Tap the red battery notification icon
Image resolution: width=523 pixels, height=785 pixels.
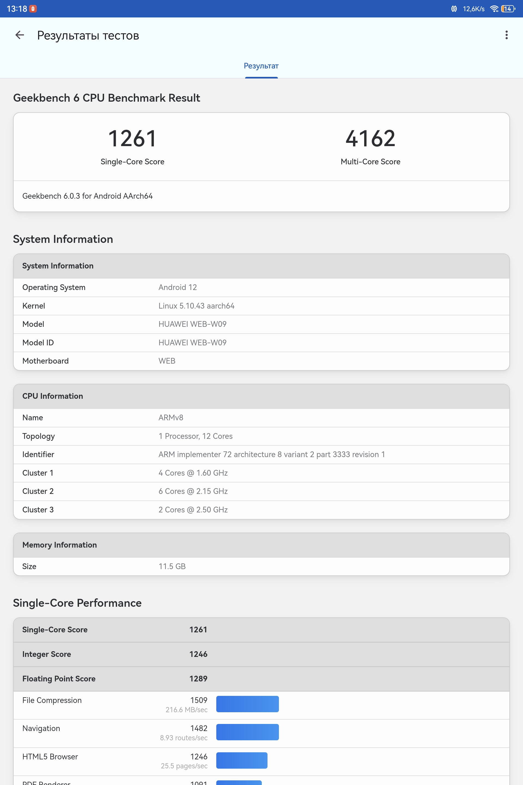click(x=33, y=9)
